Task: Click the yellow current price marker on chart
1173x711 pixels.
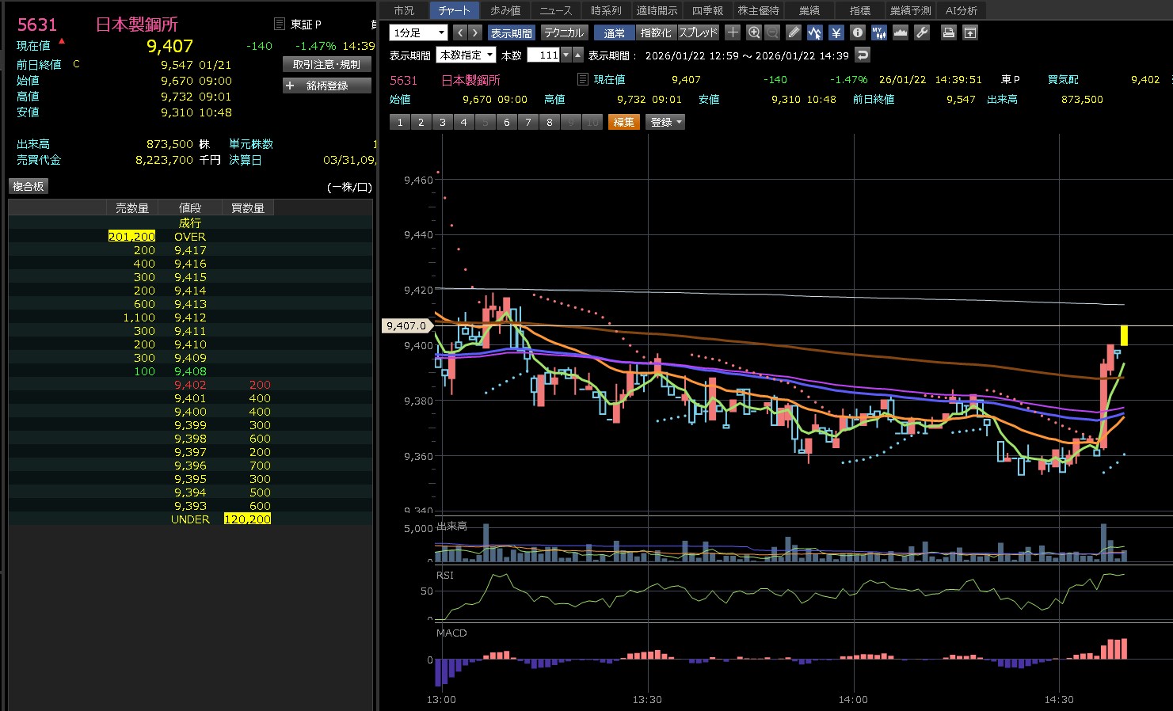Action: pos(1123,335)
